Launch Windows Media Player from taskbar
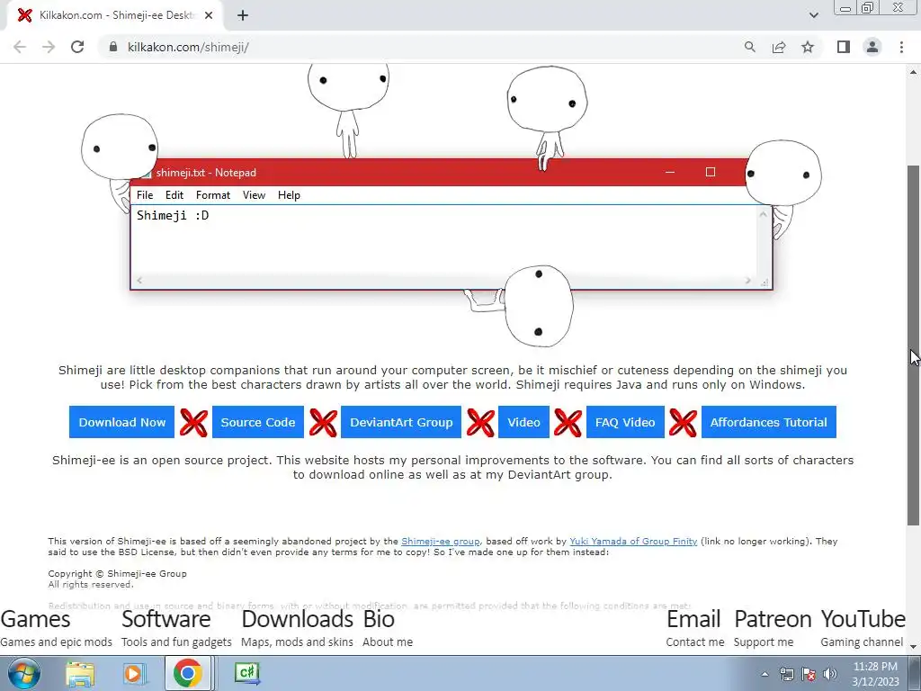 pos(133,673)
